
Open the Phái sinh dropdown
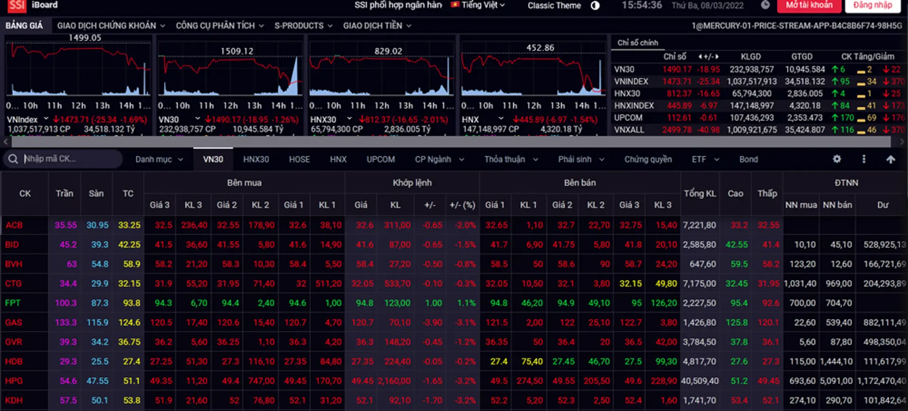coord(581,159)
